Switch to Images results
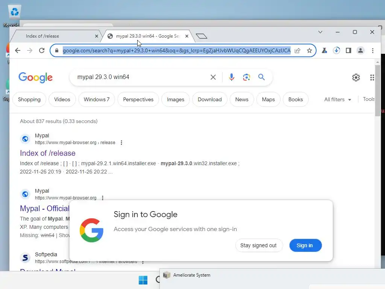This screenshot has width=385, height=289. point(176,99)
